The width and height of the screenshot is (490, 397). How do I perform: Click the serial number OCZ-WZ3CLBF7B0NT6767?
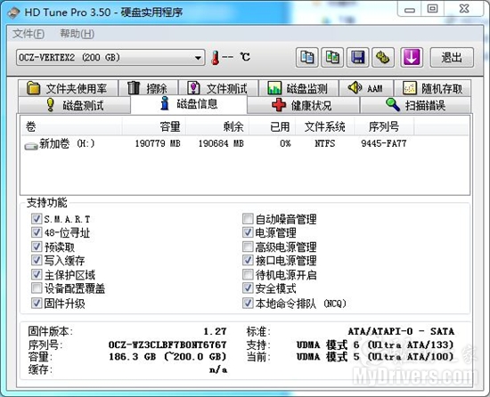coord(167,344)
